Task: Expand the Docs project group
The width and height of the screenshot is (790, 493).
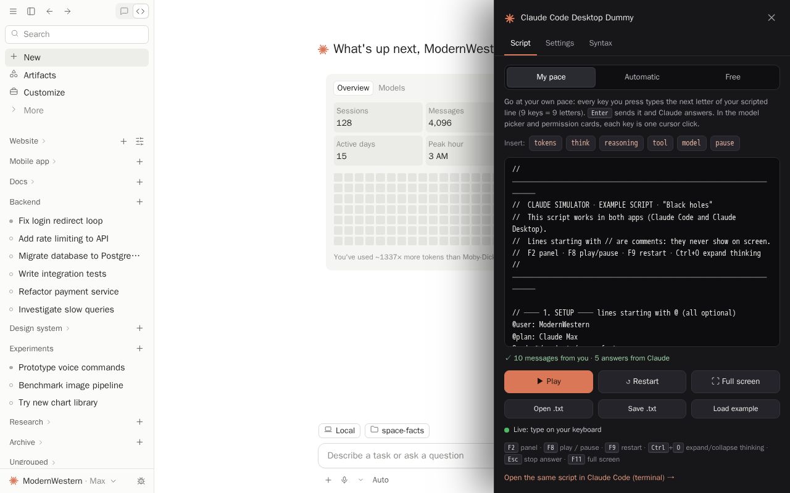Action: click(22, 182)
